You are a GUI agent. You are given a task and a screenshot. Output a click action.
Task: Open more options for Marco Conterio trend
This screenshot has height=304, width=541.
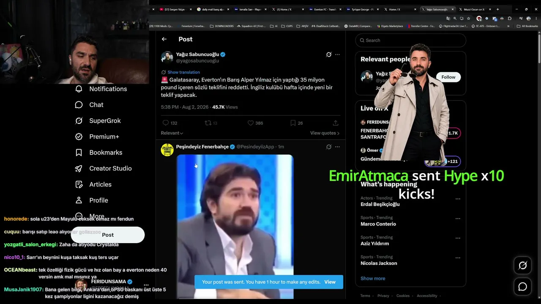point(458,219)
